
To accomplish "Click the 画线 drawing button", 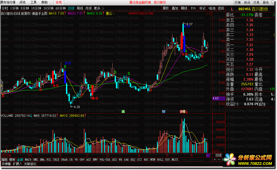I will coord(184,8).
